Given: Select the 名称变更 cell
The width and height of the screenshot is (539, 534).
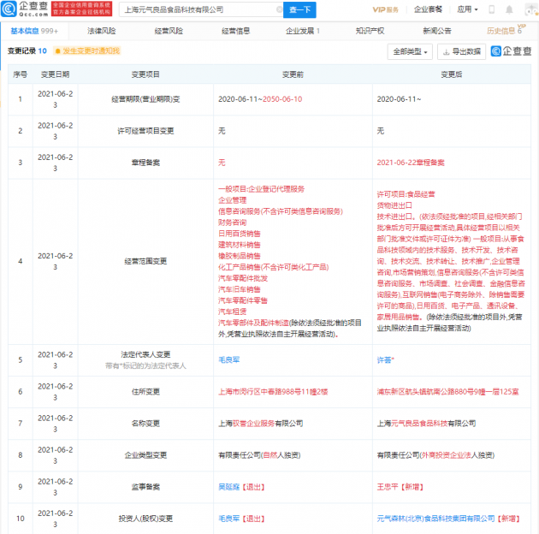Looking at the screenshot, I should (145, 424).
